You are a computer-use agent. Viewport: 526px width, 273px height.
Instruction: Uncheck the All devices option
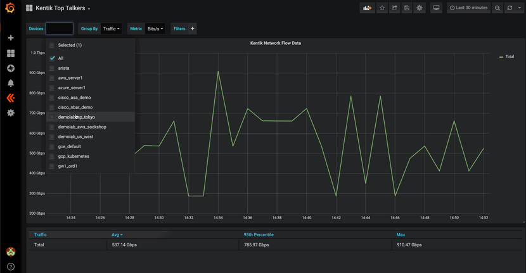(53, 58)
